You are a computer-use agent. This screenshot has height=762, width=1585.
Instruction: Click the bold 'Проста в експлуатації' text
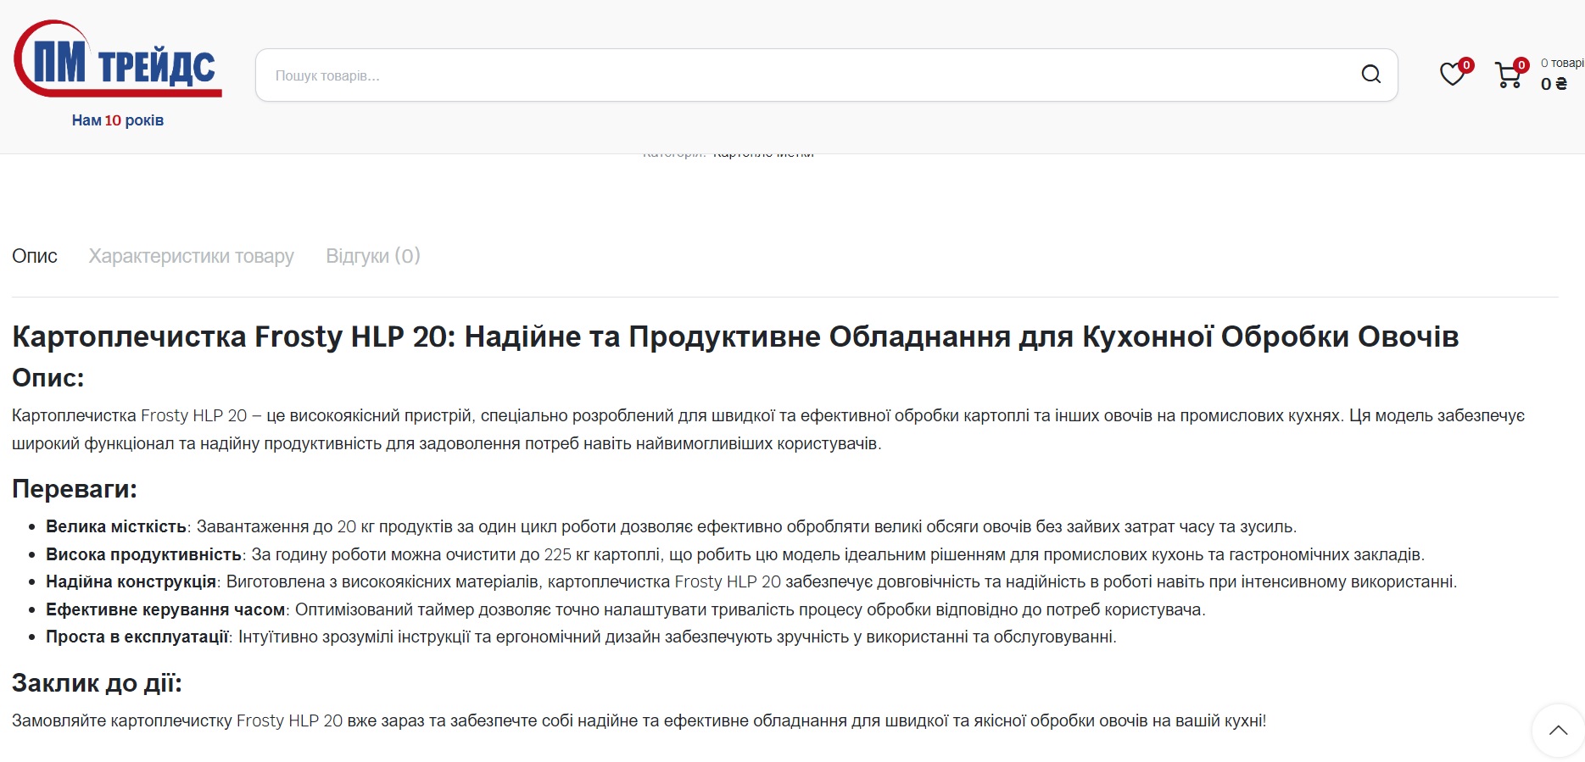[x=137, y=637]
